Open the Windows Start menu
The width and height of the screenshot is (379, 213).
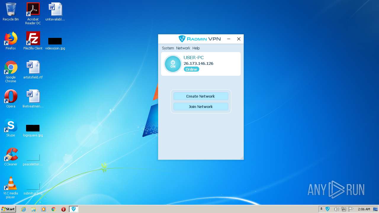pyautogui.click(x=8, y=209)
